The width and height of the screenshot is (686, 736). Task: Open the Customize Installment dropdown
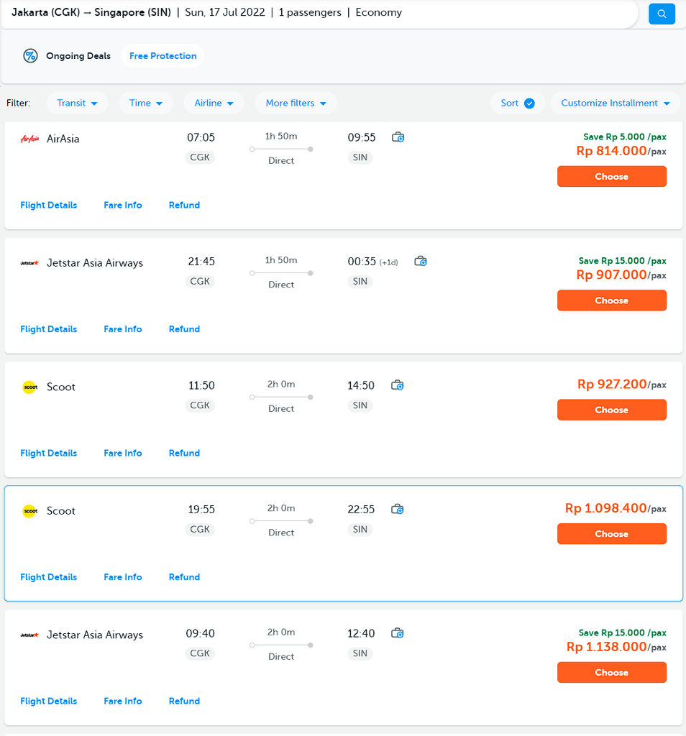[x=615, y=103]
